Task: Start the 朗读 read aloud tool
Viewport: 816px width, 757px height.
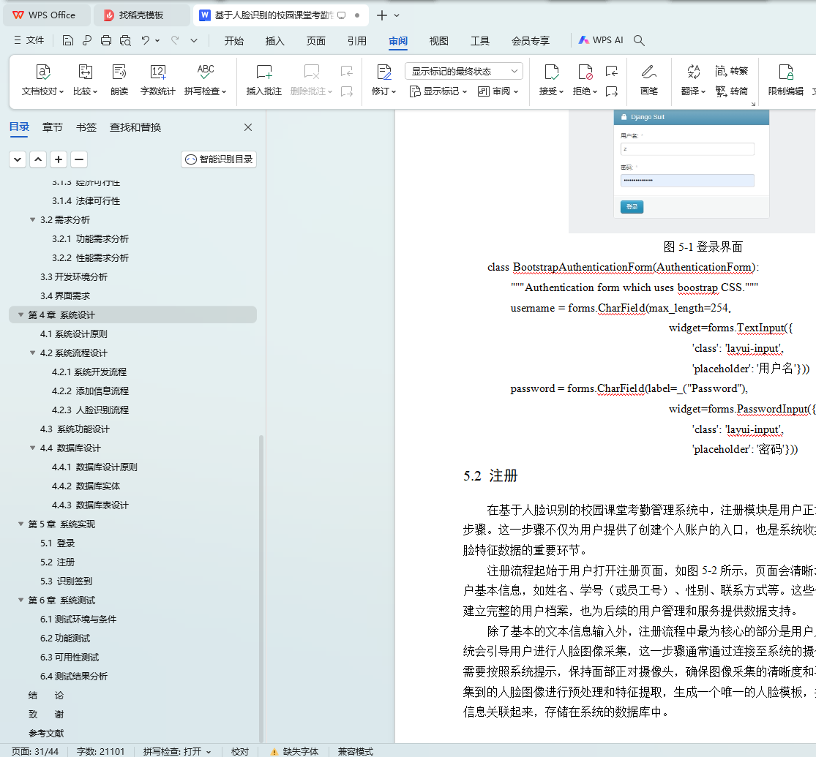Action: (x=119, y=80)
